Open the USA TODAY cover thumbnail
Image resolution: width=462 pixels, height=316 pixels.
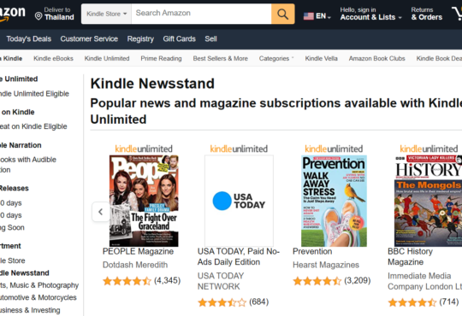pos(239,201)
